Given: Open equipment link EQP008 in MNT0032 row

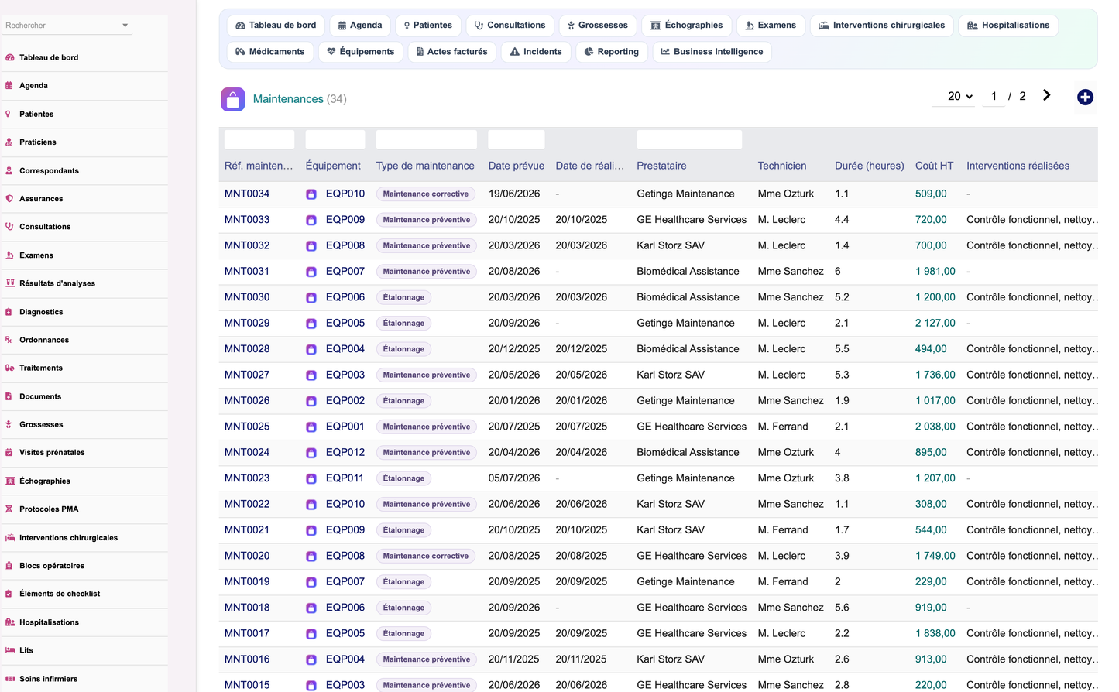Looking at the screenshot, I should click(x=345, y=245).
